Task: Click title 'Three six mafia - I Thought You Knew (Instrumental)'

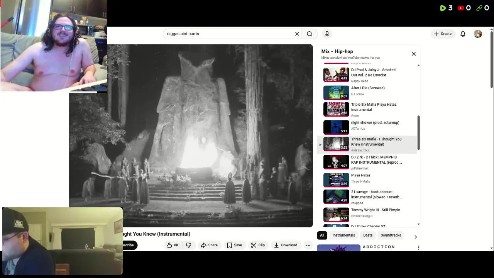Action: (x=376, y=142)
